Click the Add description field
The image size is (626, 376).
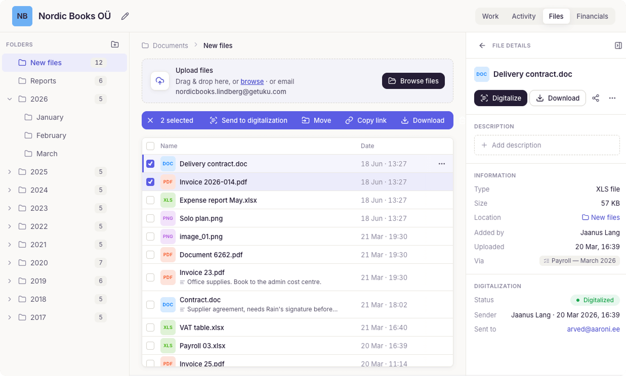(547, 145)
